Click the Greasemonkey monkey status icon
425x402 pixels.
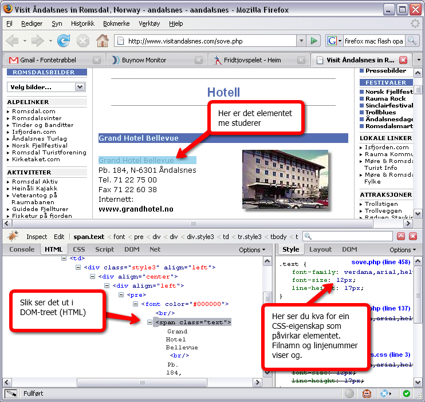367,393
